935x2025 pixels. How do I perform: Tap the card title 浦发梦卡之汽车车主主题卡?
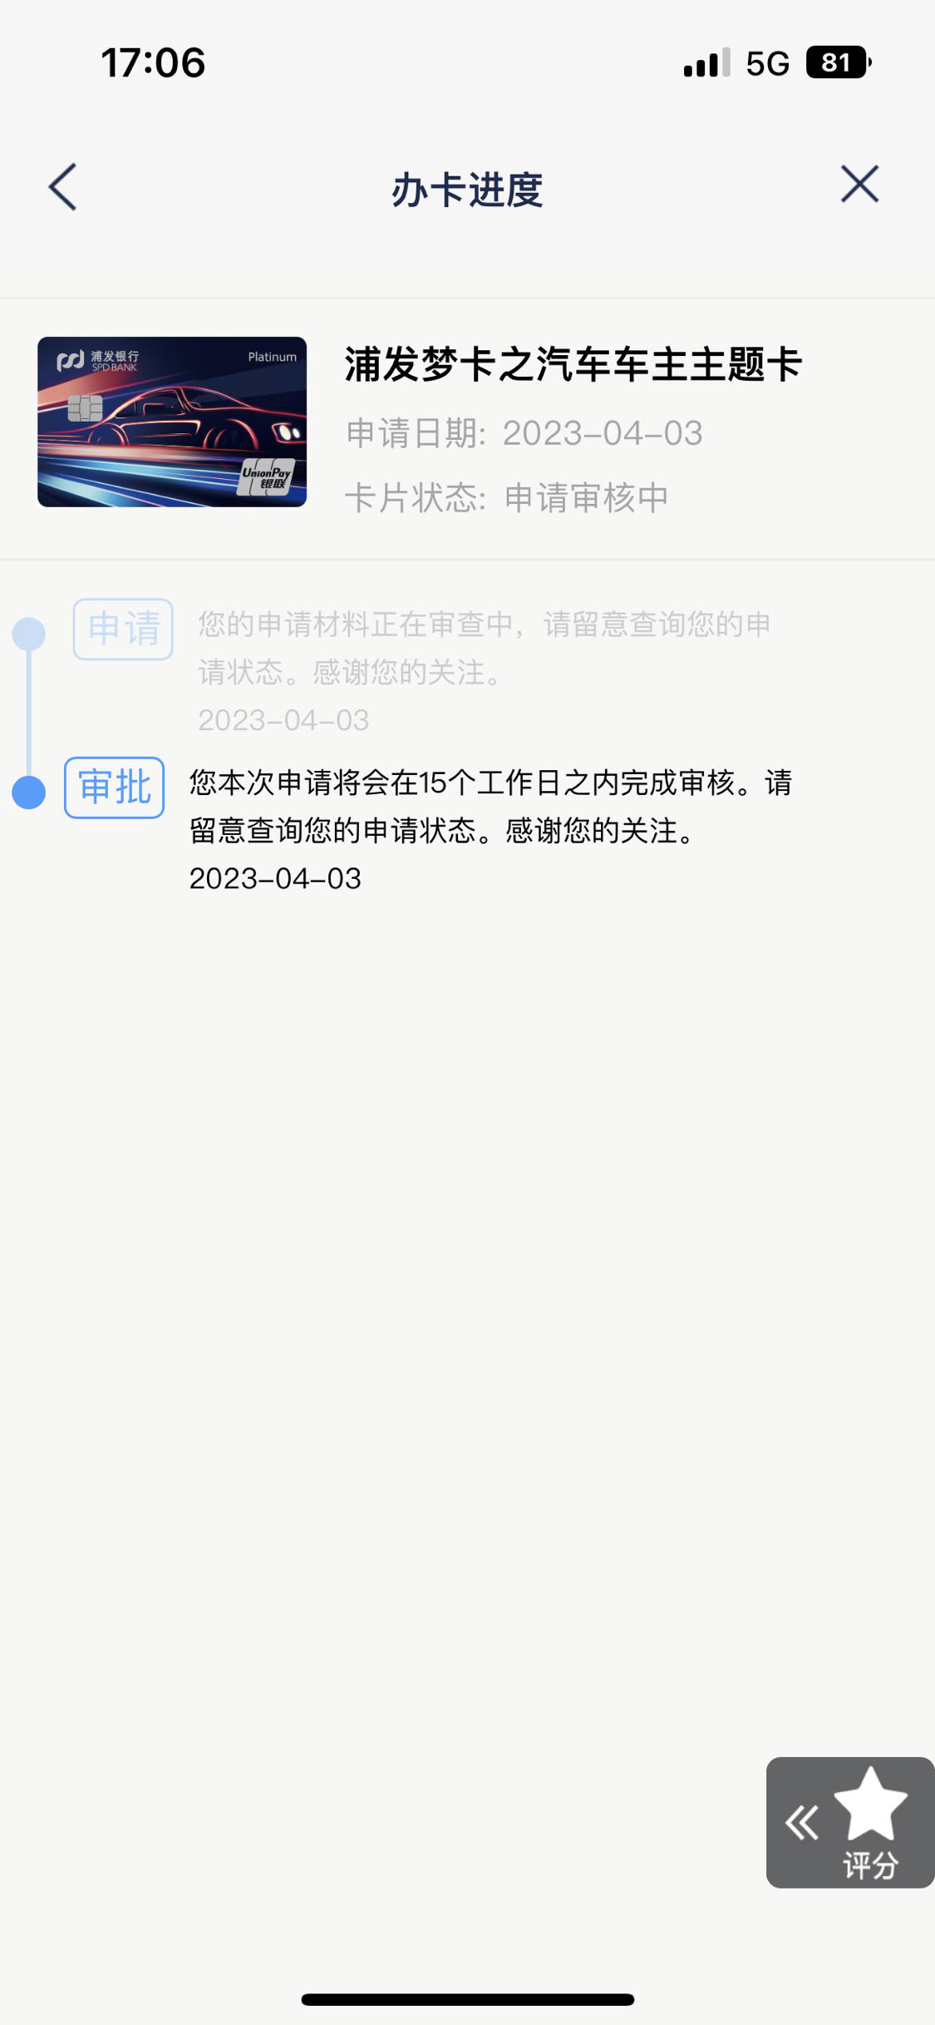[x=573, y=364]
